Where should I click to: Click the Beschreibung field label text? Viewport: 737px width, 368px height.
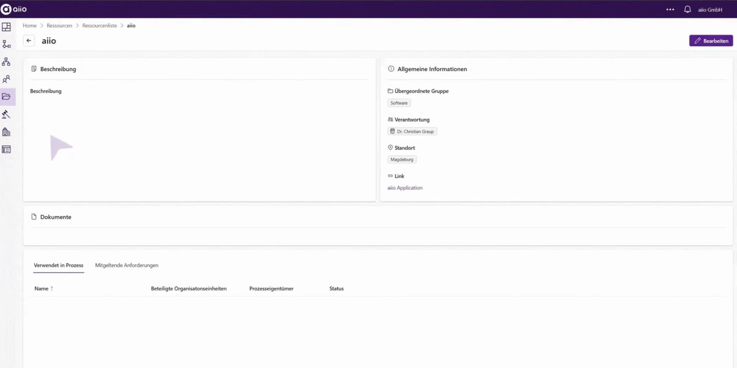click(x=46, y=91)
